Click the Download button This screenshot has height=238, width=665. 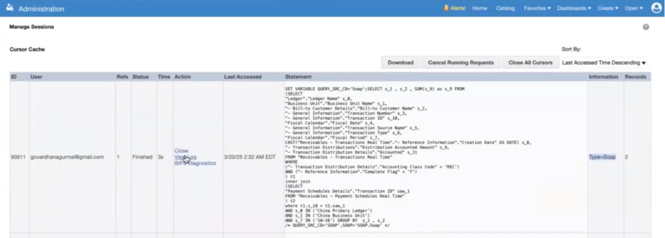pyautogui.click(x=401, y=63)
